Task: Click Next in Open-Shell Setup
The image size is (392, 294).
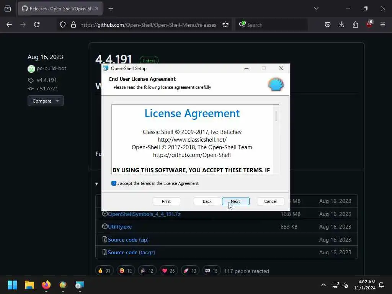Action: pos(235,201)
